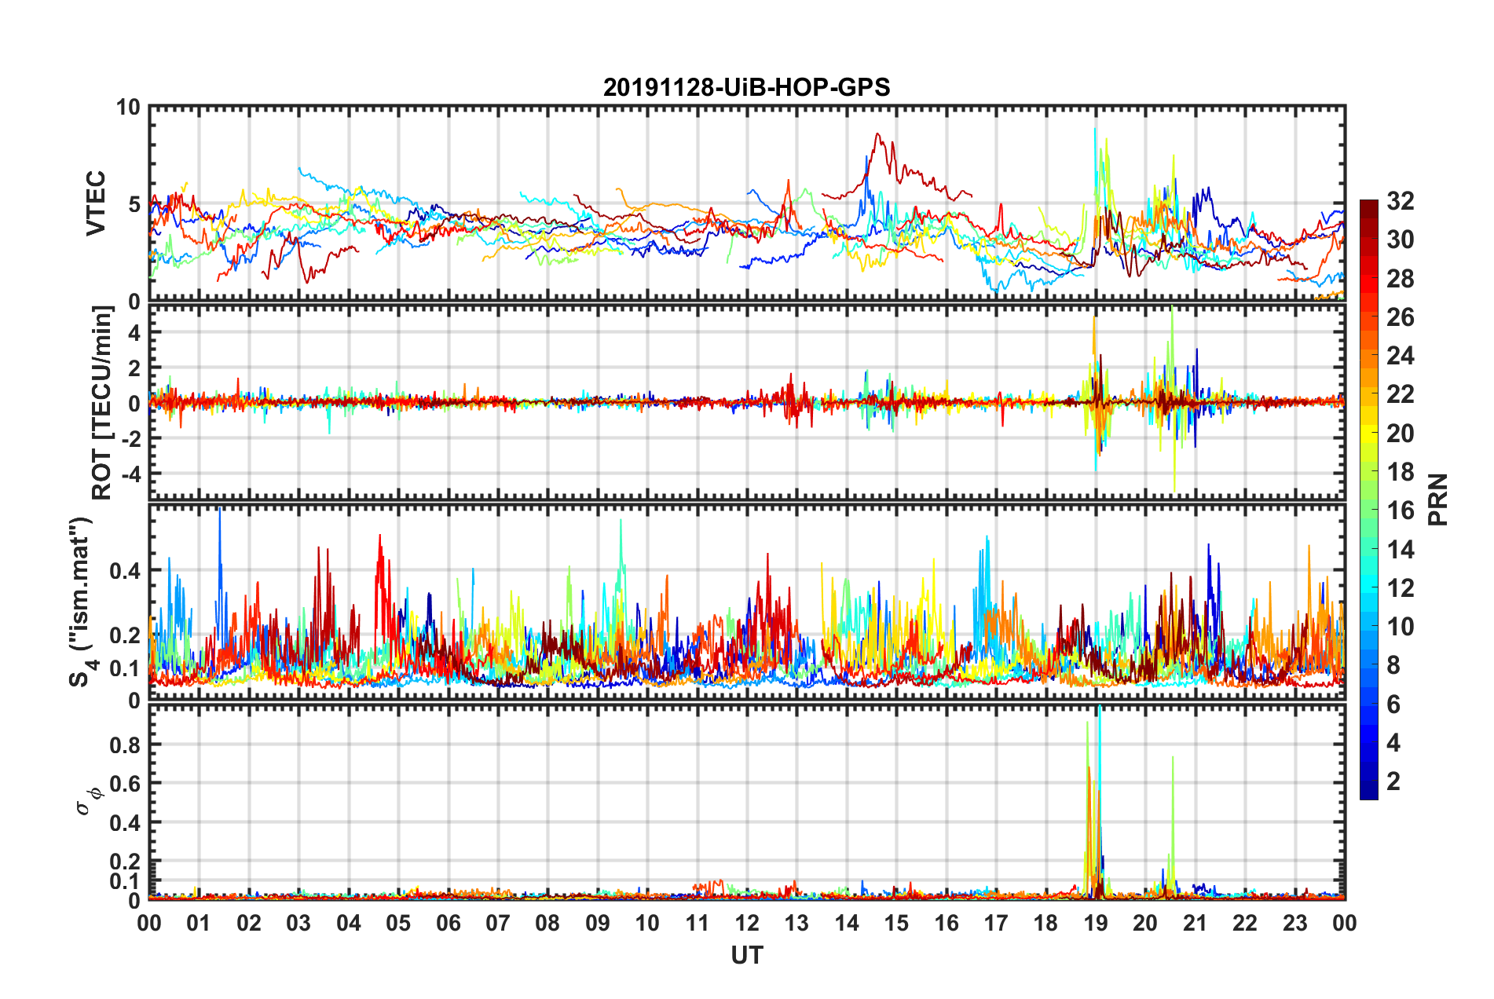Click the PRN colorbar gradient
The image size is (1494, 999).
(1369, 499)
